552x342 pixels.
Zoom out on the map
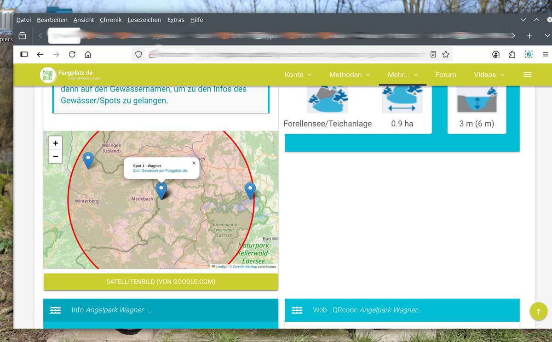pos(55,156)
